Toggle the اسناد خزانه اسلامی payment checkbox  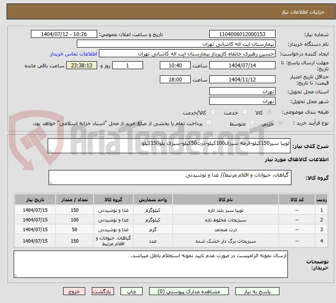(x=208, y=122)
